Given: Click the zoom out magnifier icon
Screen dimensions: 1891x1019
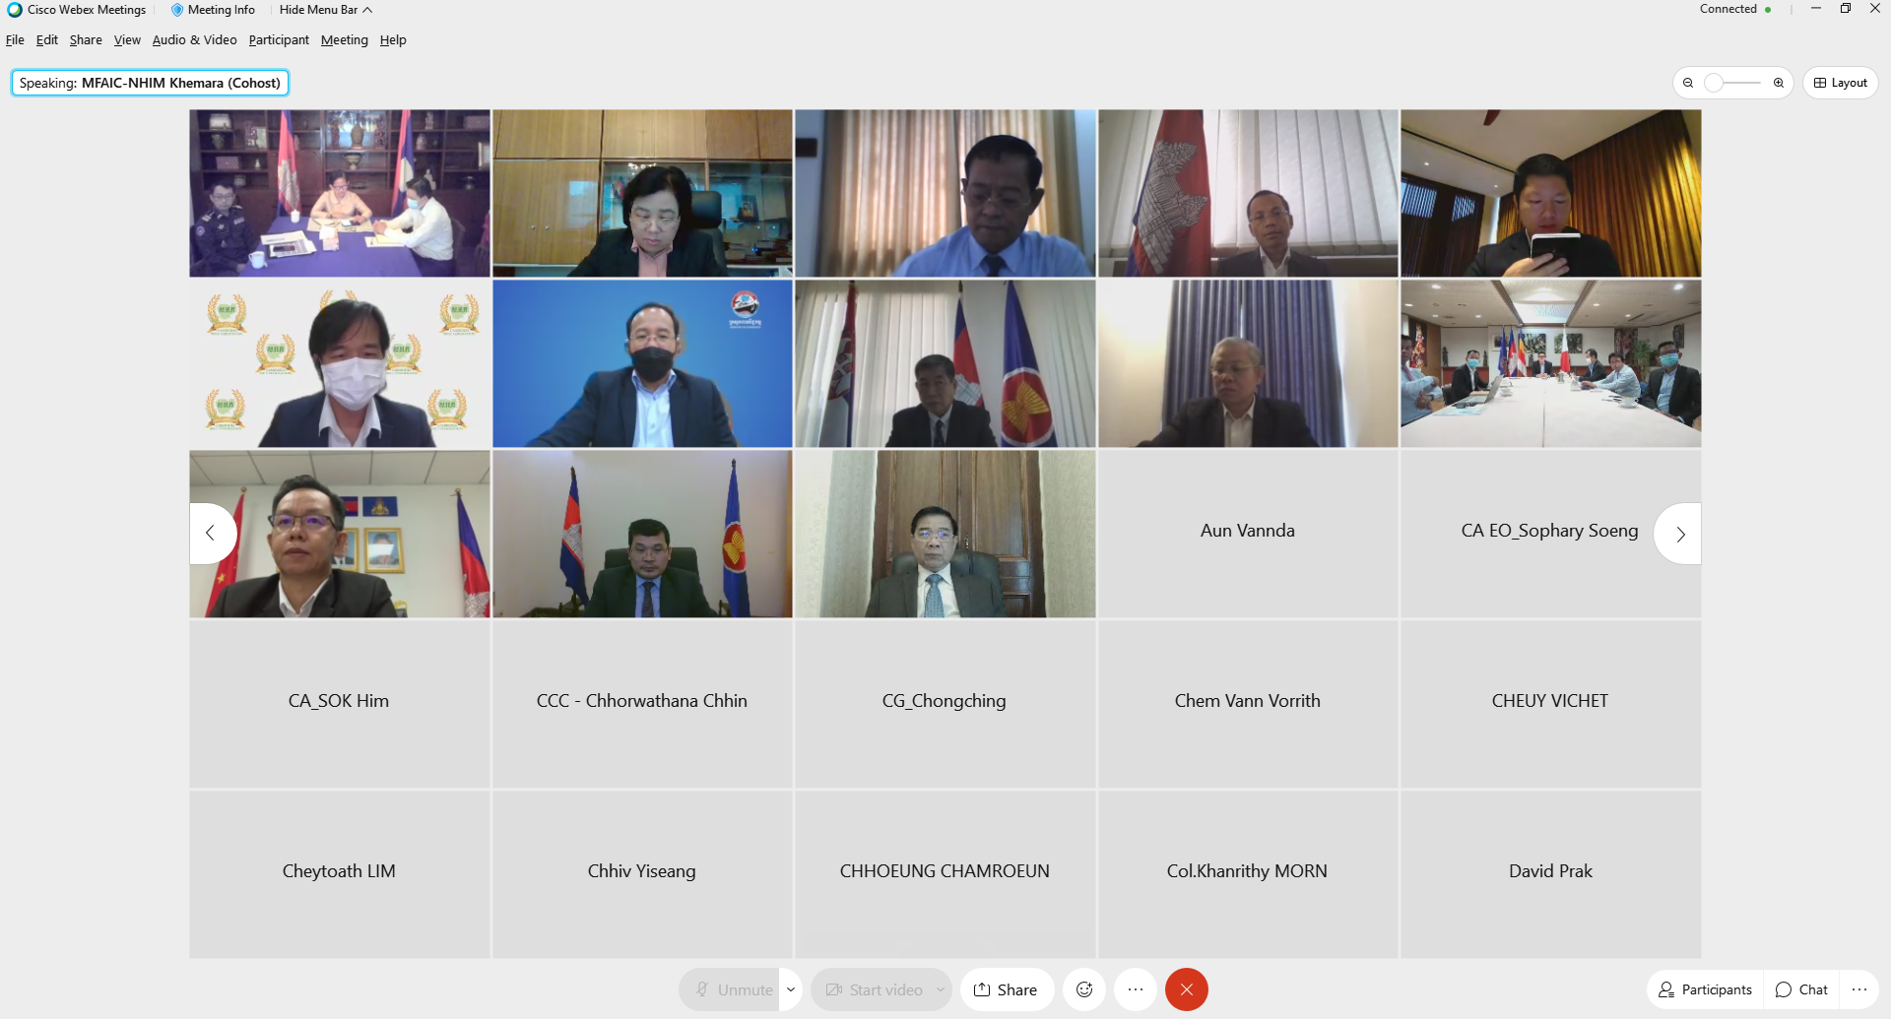Looking at the screenshot, I should (x=1688, y=83).
